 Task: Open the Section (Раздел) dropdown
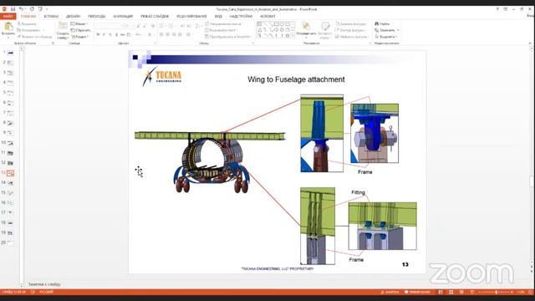click(80, 36)
